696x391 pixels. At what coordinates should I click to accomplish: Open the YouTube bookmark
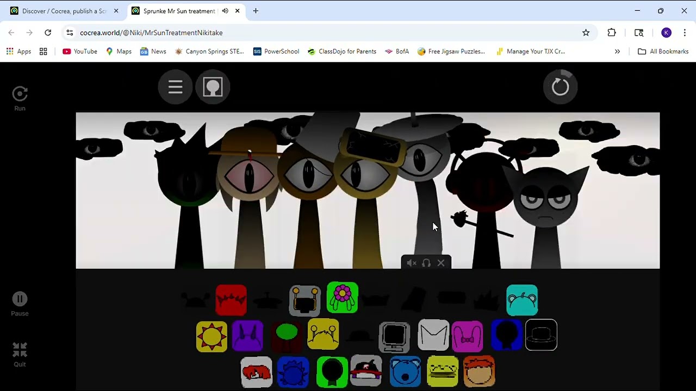pos(80,51)
